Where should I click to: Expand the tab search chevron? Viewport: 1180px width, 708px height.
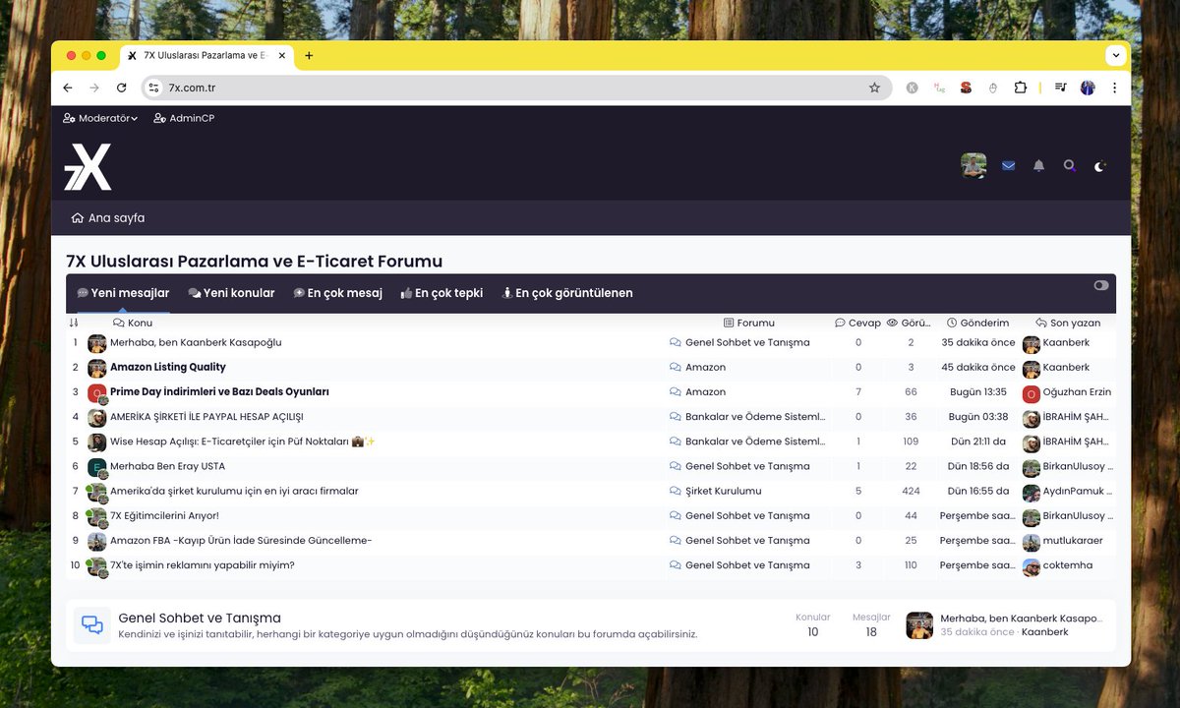[x=1115, y=56]
